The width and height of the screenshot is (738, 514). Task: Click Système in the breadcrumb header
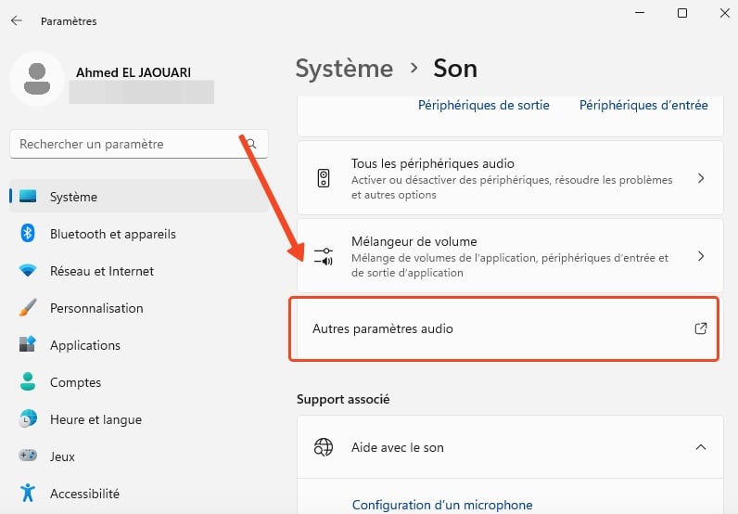[x=344, y=69]
